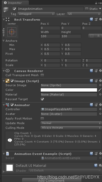Open Animation Event Example gear menu
Screen dimensions: 102x182
point(100,153)
